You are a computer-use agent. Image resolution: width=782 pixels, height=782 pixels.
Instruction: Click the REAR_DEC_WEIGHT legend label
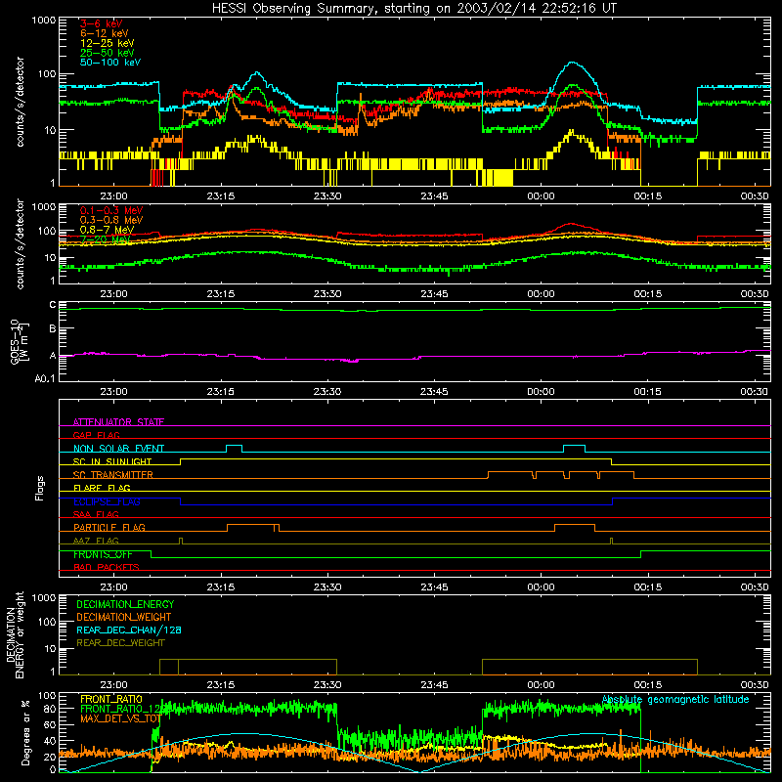click(120, 643)
